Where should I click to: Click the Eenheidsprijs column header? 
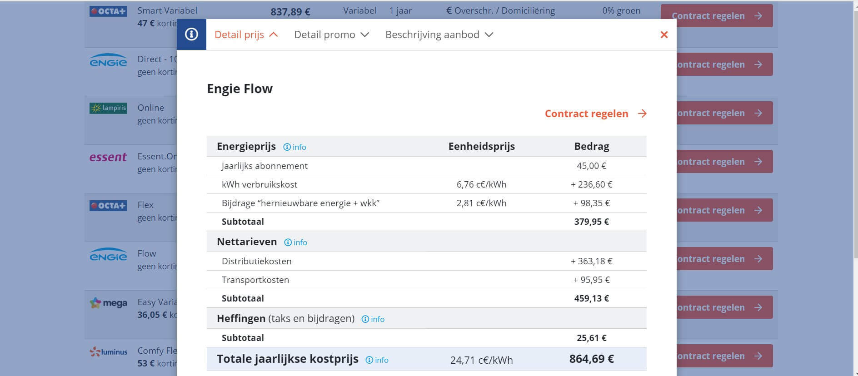coord(481,146)
